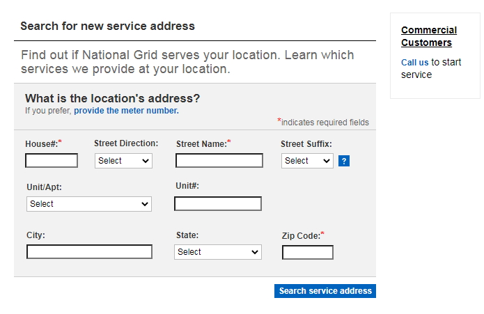Click the 'What is the location's address?' heading

[112, 98]
